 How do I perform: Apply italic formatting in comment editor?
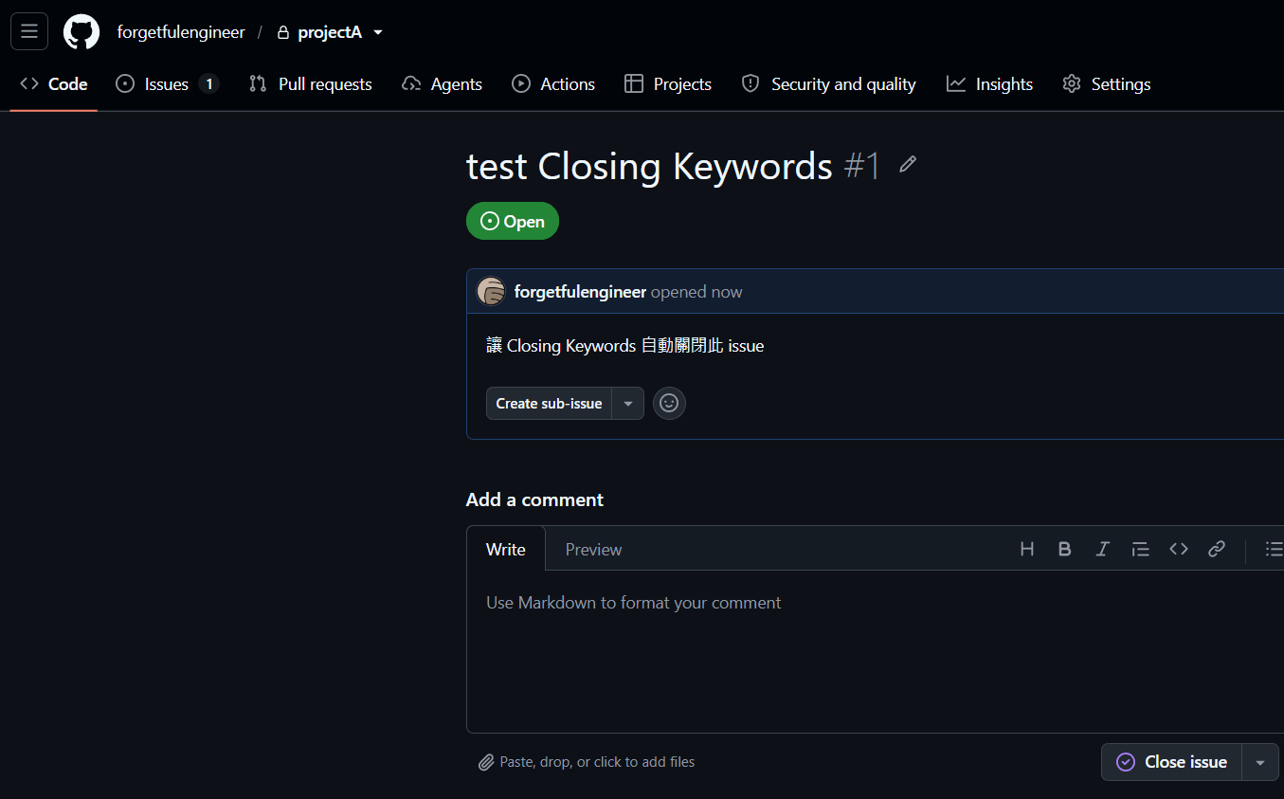coord(1103,549)
